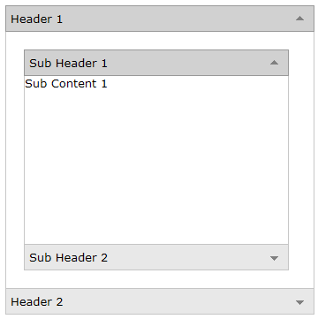
Task: Click the 'Sub Header 2' label
Action: [68, 258]
